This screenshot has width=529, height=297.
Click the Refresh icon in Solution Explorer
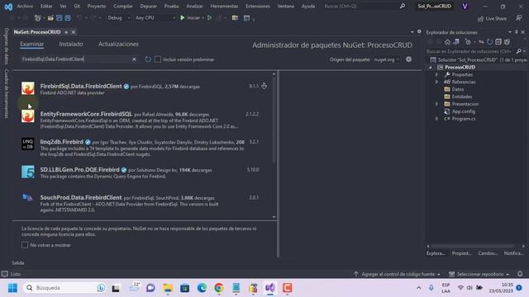pyautogui.click(x=489, y=42)
